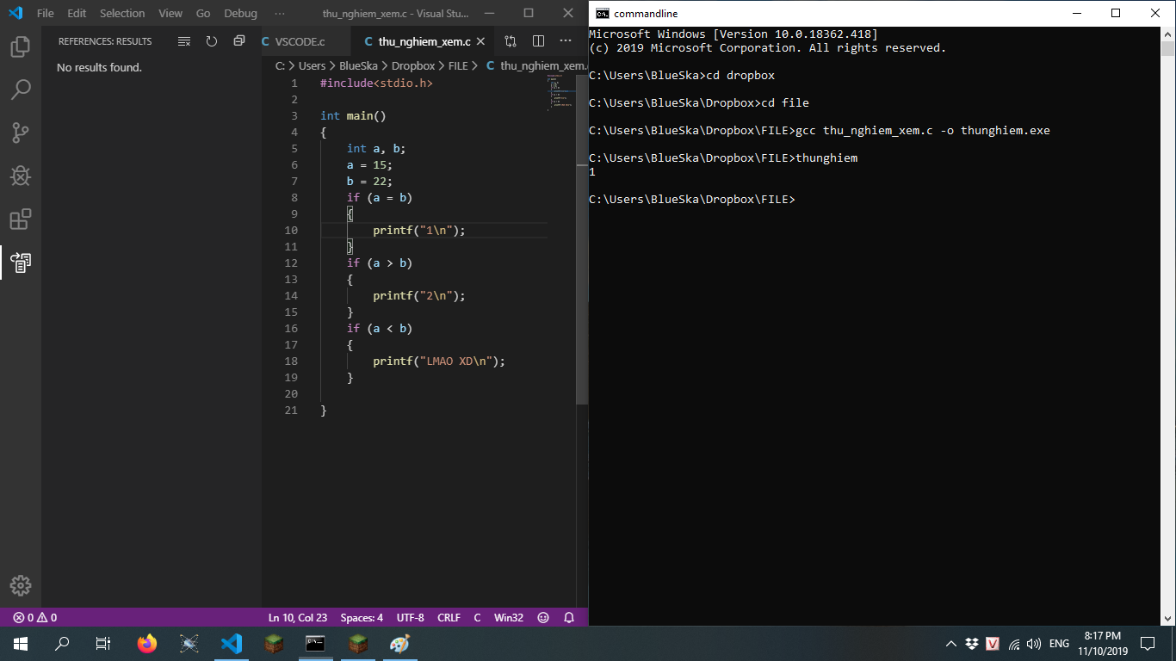Screen dimensions: 1176x661
Task: Refresh the references results
Action: (x=212, y=41)
